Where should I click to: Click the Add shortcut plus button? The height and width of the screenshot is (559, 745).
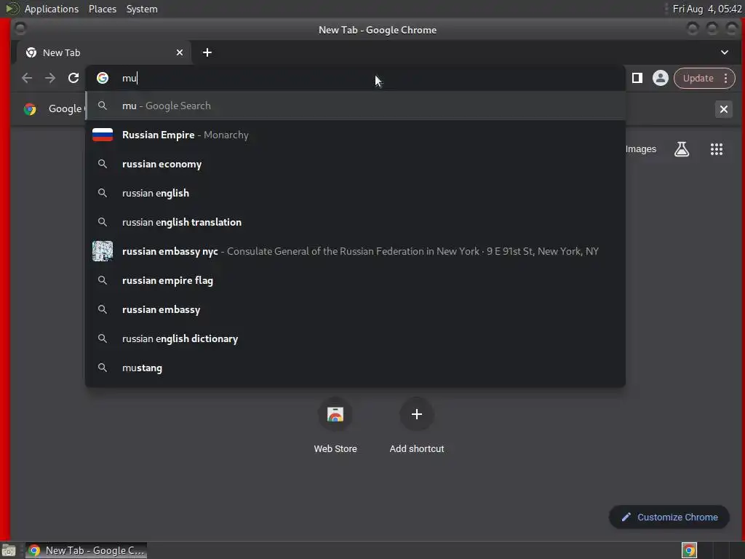pyautogui.click(x=417, y=414)
